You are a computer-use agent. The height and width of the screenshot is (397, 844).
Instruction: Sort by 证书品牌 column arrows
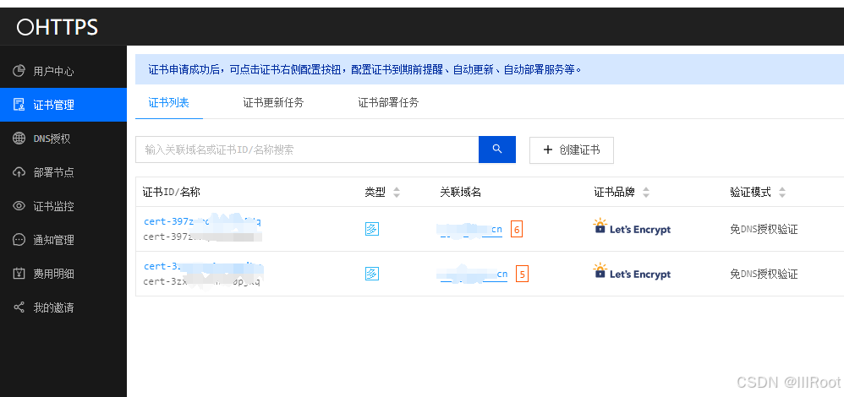(x=646, y=193)
